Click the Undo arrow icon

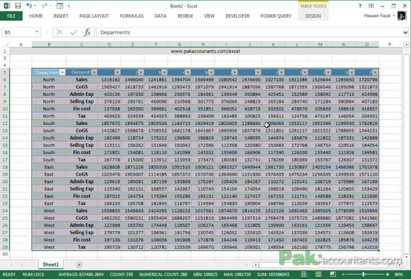[x=29, y=6]
